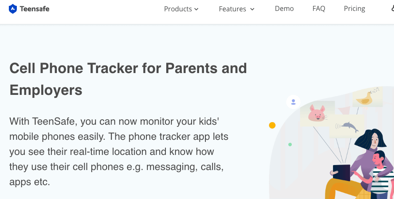Image resolution: width=394 pixels, height=199 pixels.
Task: Go to the Demo page
Action: tap(284, 8)
